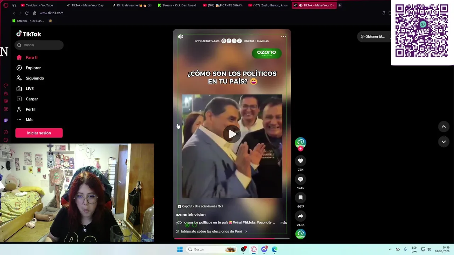This screenshot has height=255, width=454.
Task: Expand the description with 'más'
Action: click(284, 223)
